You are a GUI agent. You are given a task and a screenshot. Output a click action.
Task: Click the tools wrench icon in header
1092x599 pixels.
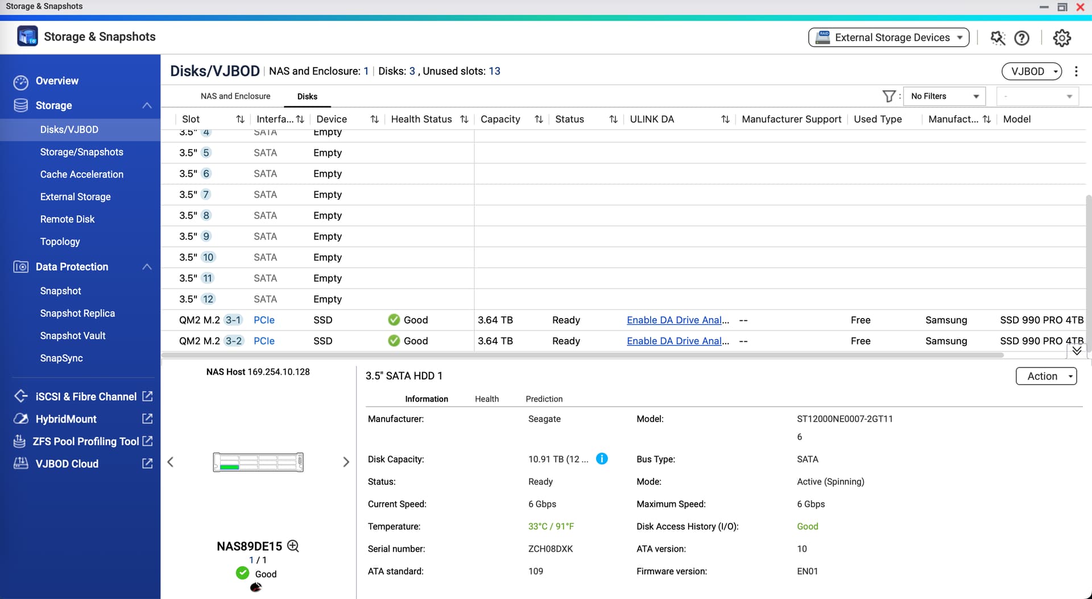[998, 38]
